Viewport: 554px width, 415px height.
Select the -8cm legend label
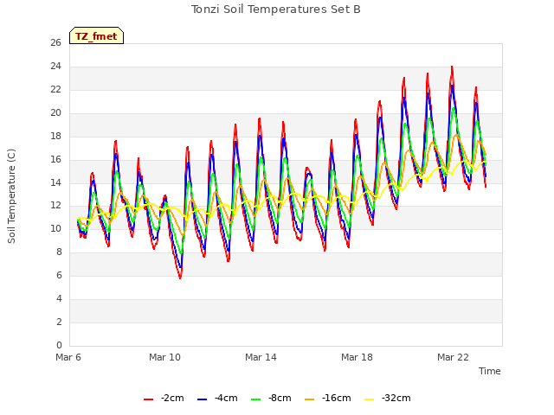[x=280, y=398]
